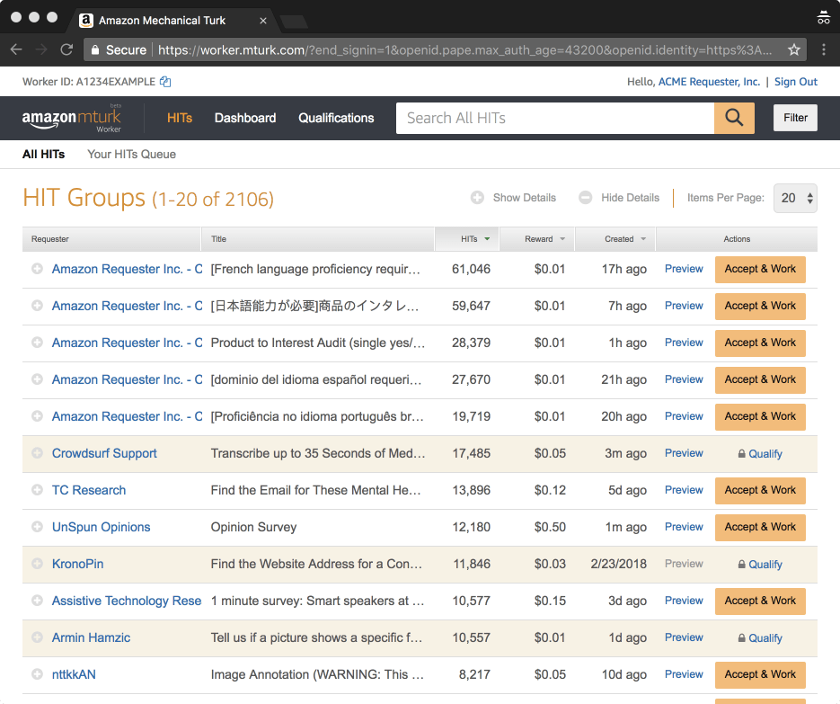Copy Worker ID using the clipboard icon

165,82
